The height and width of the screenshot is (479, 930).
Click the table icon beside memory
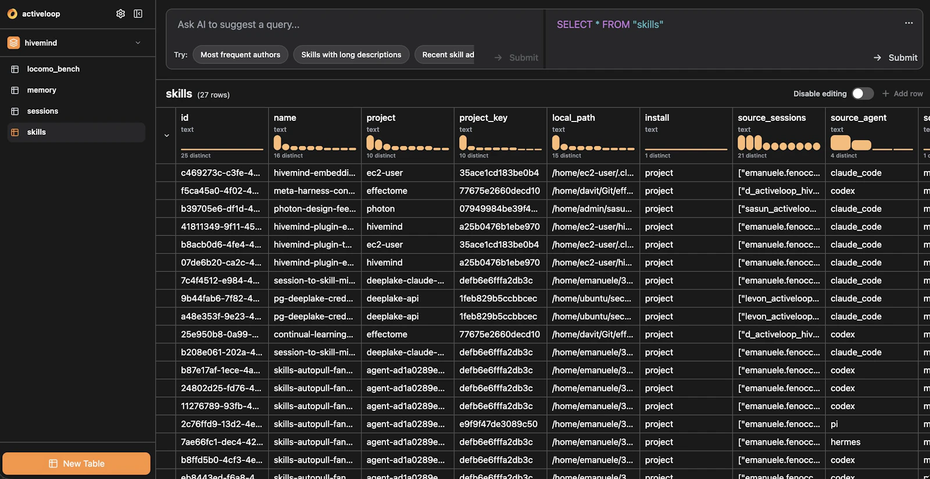[15, 90]
